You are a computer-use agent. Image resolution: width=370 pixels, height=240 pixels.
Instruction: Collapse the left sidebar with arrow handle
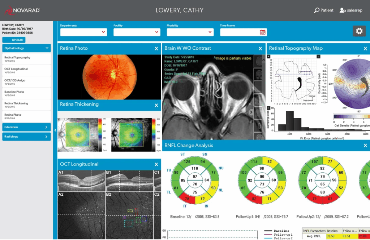pos(55,130)
